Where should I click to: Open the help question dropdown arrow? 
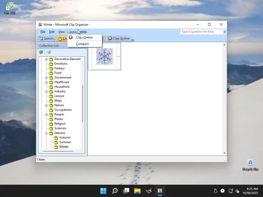[x=224, y=32]
